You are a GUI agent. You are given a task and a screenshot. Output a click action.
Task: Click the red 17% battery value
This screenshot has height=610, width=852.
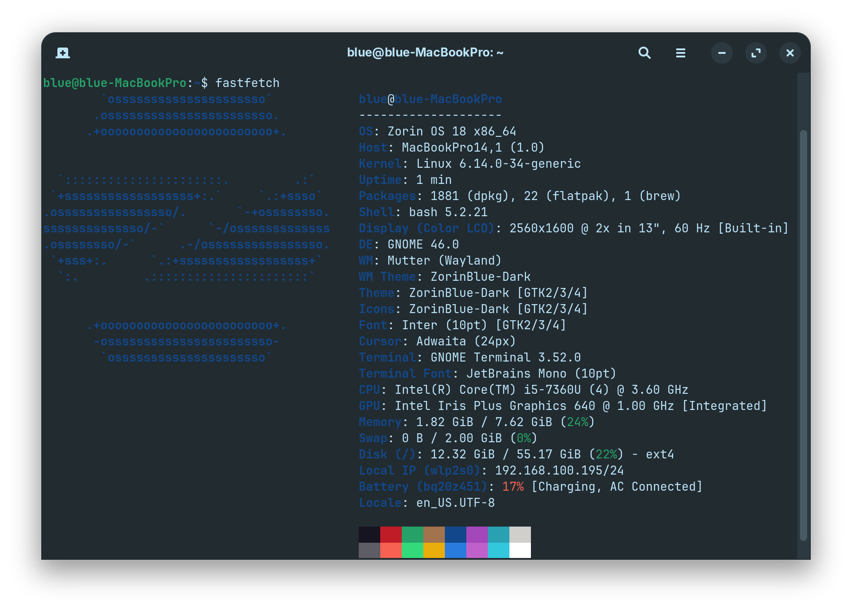[513, 487]
